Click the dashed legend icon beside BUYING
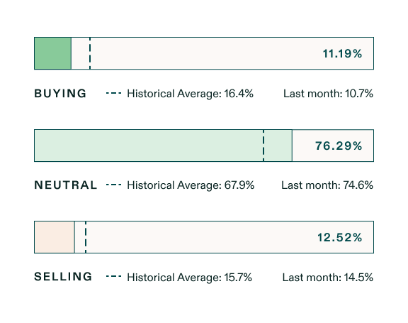Image resolution: width=408 pixels, height=323 pixels. 114,93
